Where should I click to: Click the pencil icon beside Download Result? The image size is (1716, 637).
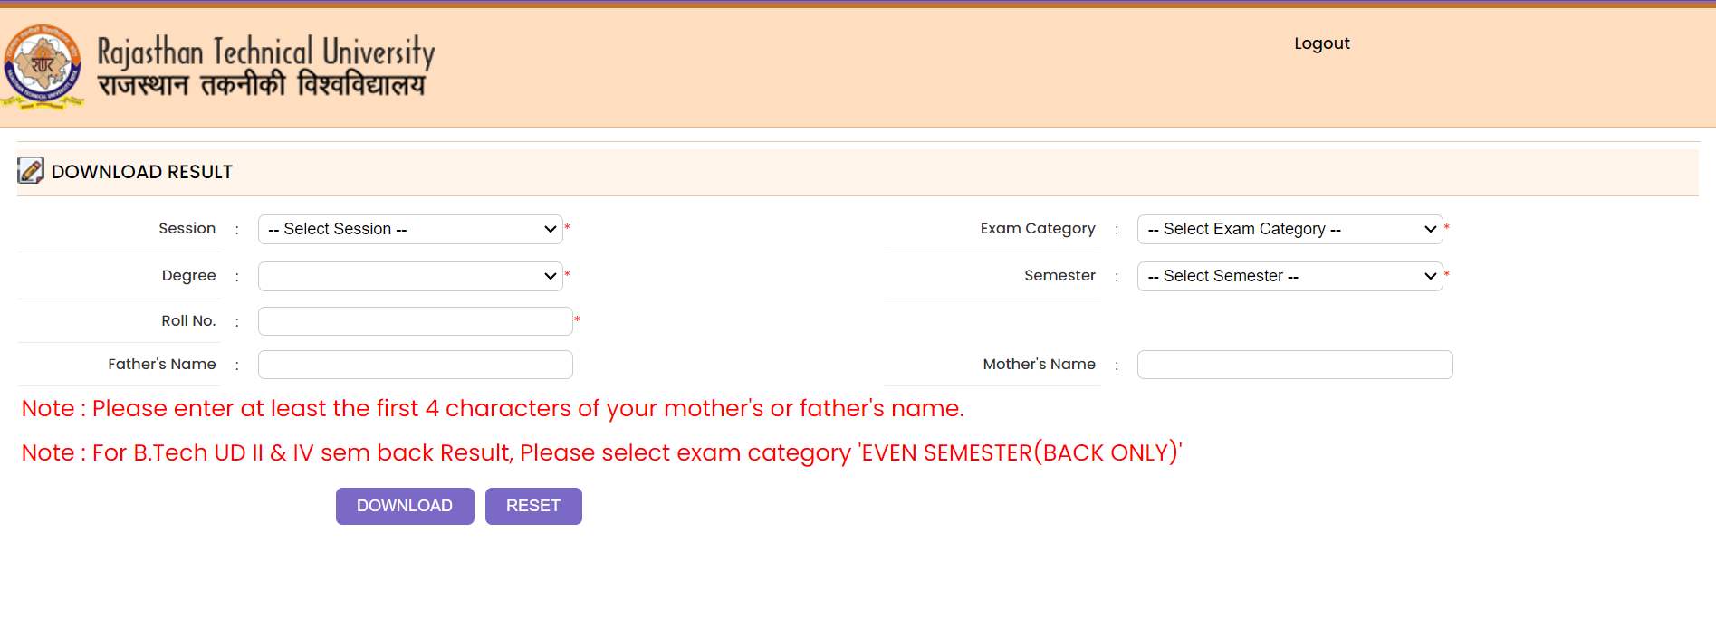point(31,171)
